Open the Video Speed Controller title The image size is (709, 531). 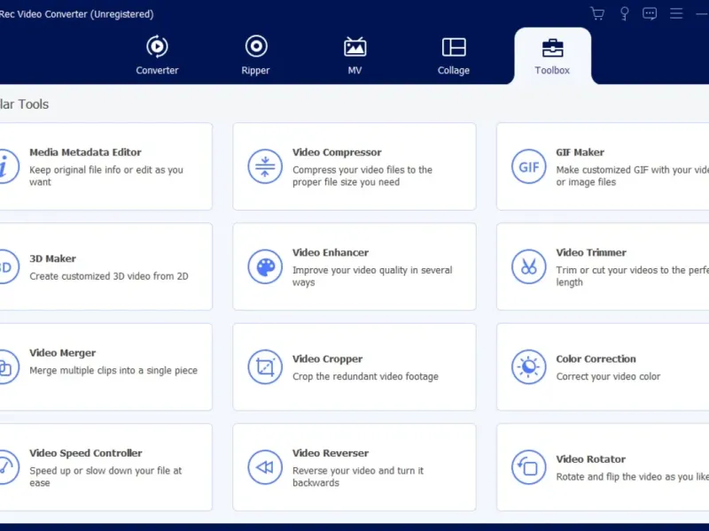[85, 453]
